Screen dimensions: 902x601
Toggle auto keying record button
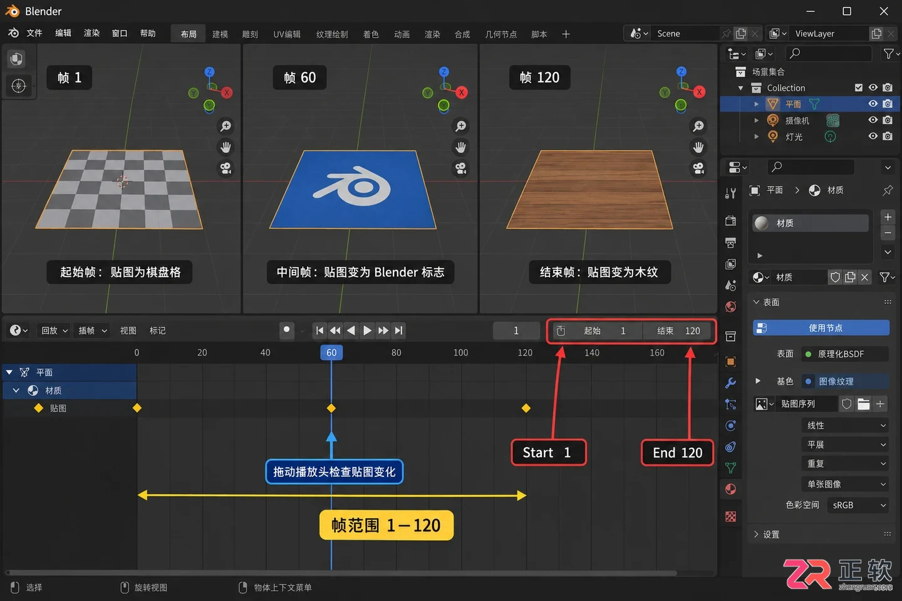pos(286,330)
